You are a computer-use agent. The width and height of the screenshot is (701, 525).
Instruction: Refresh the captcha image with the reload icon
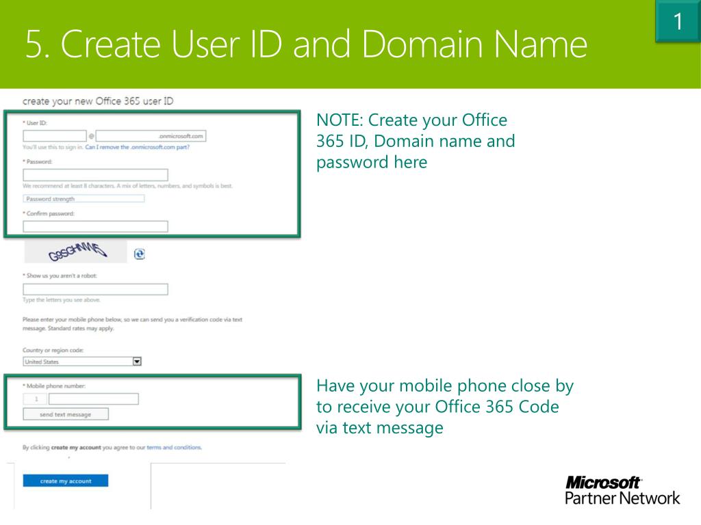tap(140, 254)
